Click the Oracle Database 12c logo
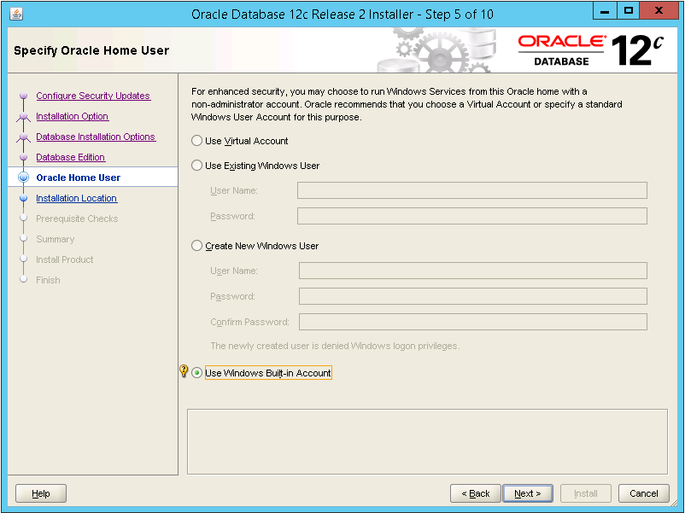The width and height of the screenshot is (685, 513). tap(590, 50)
